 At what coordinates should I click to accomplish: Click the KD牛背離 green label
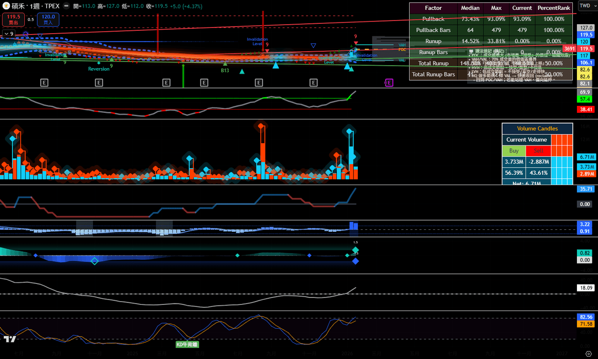click(187, 345)
